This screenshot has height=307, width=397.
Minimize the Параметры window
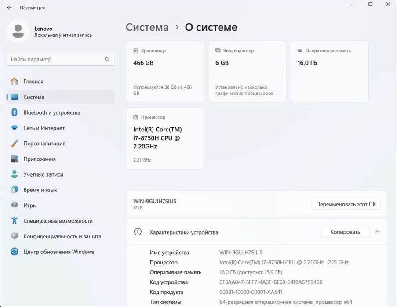pyautogui.click(x=353, y=4)
